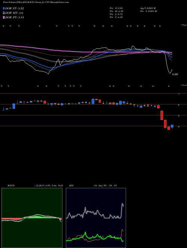
Task: Click the ADX (14 day) parameter values
Action: tap(105, 186)
